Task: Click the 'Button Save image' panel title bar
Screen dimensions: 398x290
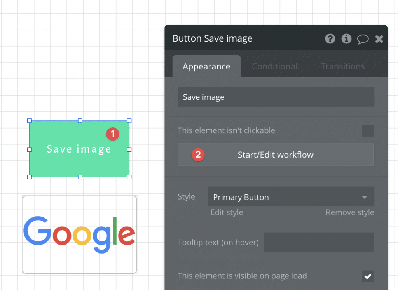Action: point(213,38)
